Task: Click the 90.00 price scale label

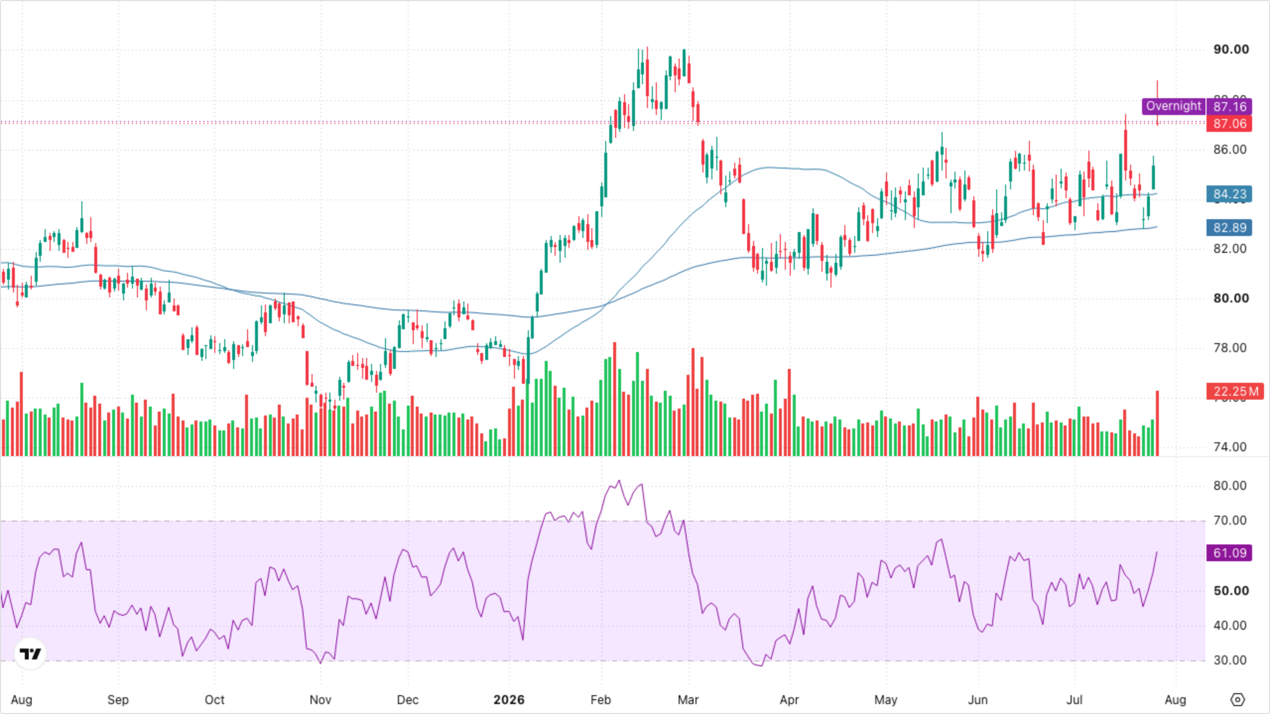Action: (x=1231, y=49)
